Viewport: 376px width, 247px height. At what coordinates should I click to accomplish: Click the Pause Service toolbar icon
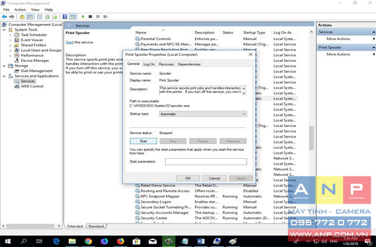point(98,16)
